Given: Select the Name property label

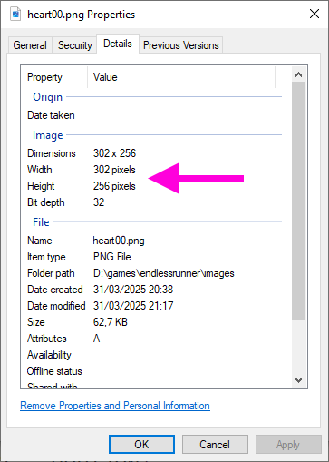Looking at the screenshot, I should 40,241.
